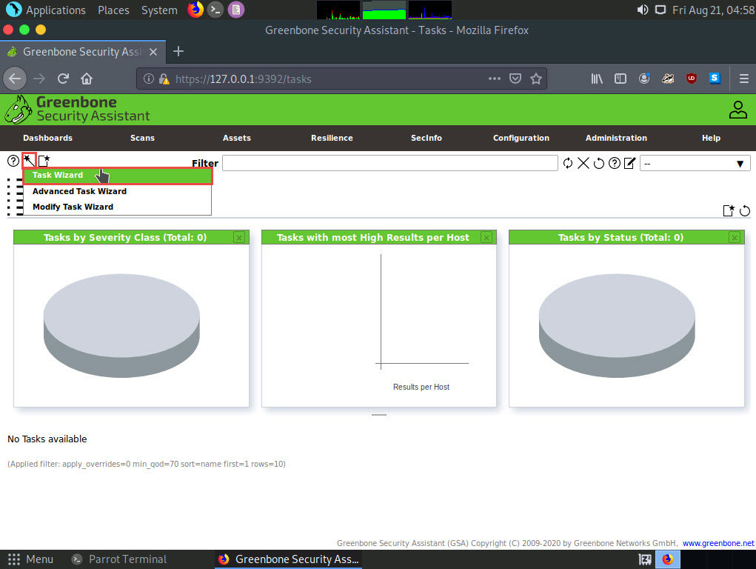Reload the current page

63,79
